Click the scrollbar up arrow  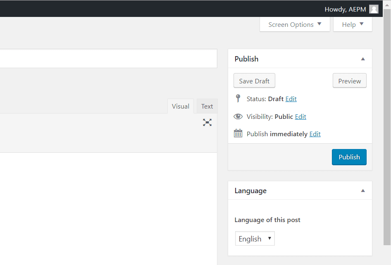387,5
